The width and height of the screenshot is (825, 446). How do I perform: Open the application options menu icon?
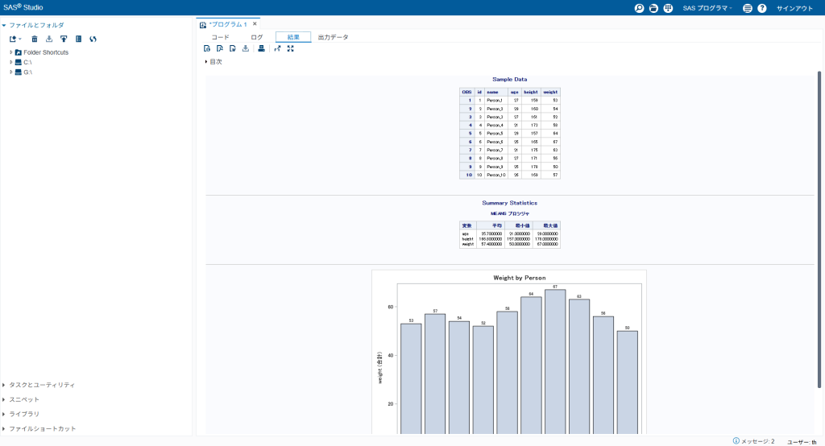747,8
